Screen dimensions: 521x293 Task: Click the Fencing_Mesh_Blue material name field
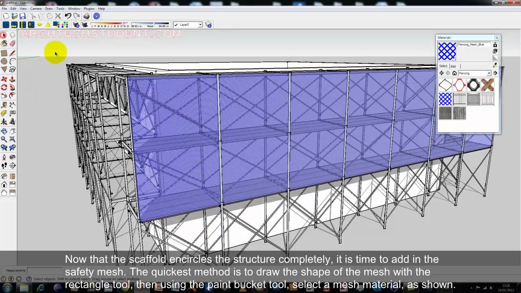pos(474,45)
